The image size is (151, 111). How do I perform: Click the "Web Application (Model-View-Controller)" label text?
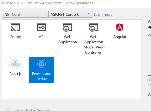click(94, 45)
